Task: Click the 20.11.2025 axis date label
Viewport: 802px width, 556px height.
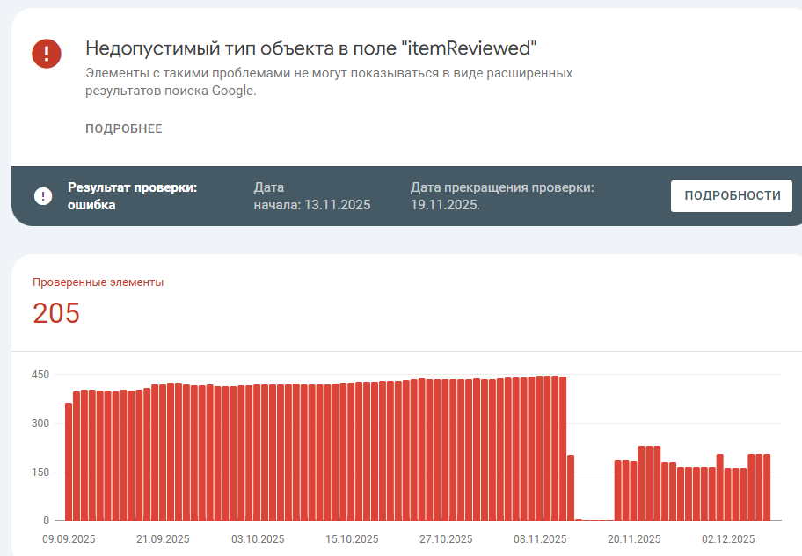Action: coord(634,539)
